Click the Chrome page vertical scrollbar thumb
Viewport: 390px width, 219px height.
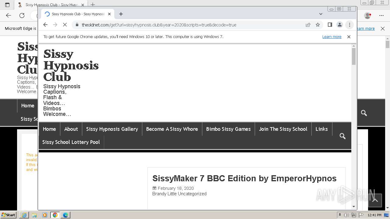click(x=354, y=56)
